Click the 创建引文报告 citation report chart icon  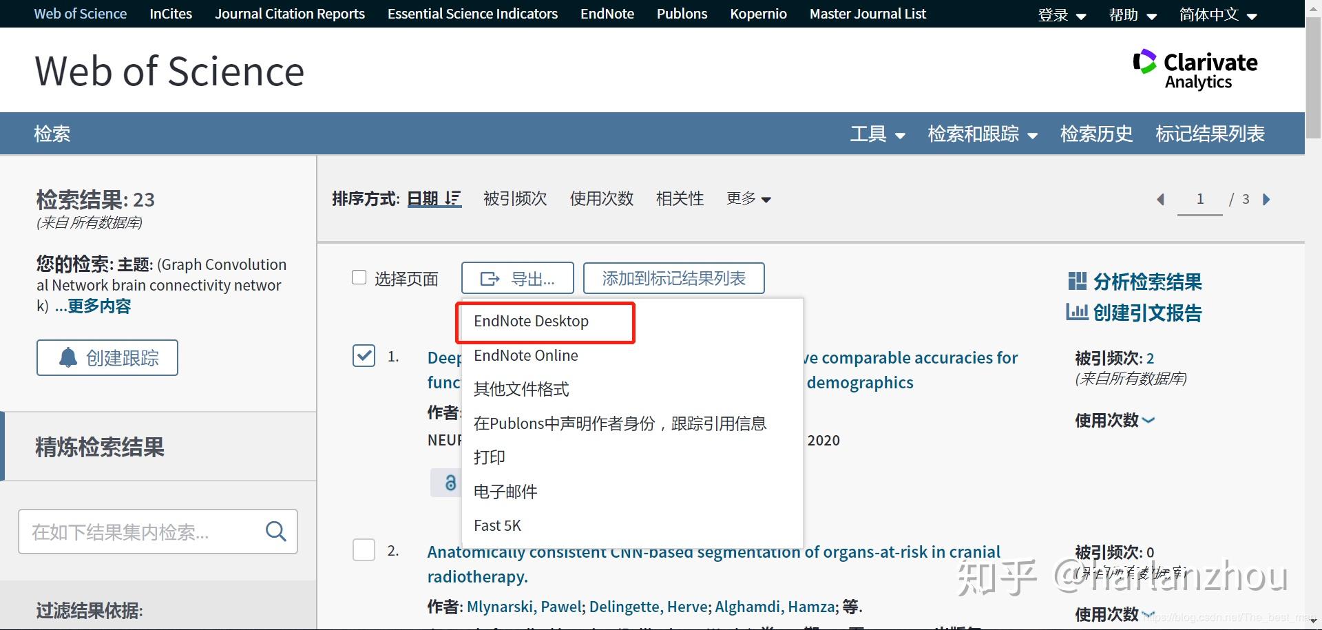pos(1078,312)
